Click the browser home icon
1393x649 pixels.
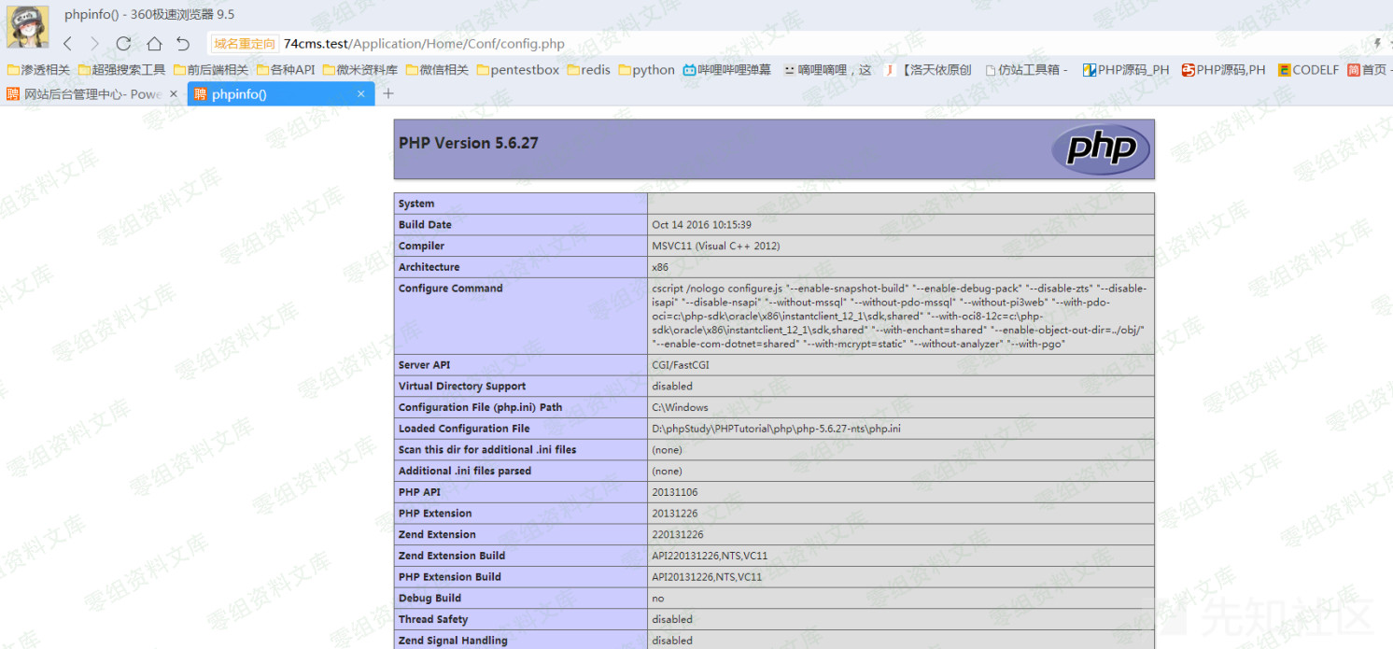[x=153, y=43]
